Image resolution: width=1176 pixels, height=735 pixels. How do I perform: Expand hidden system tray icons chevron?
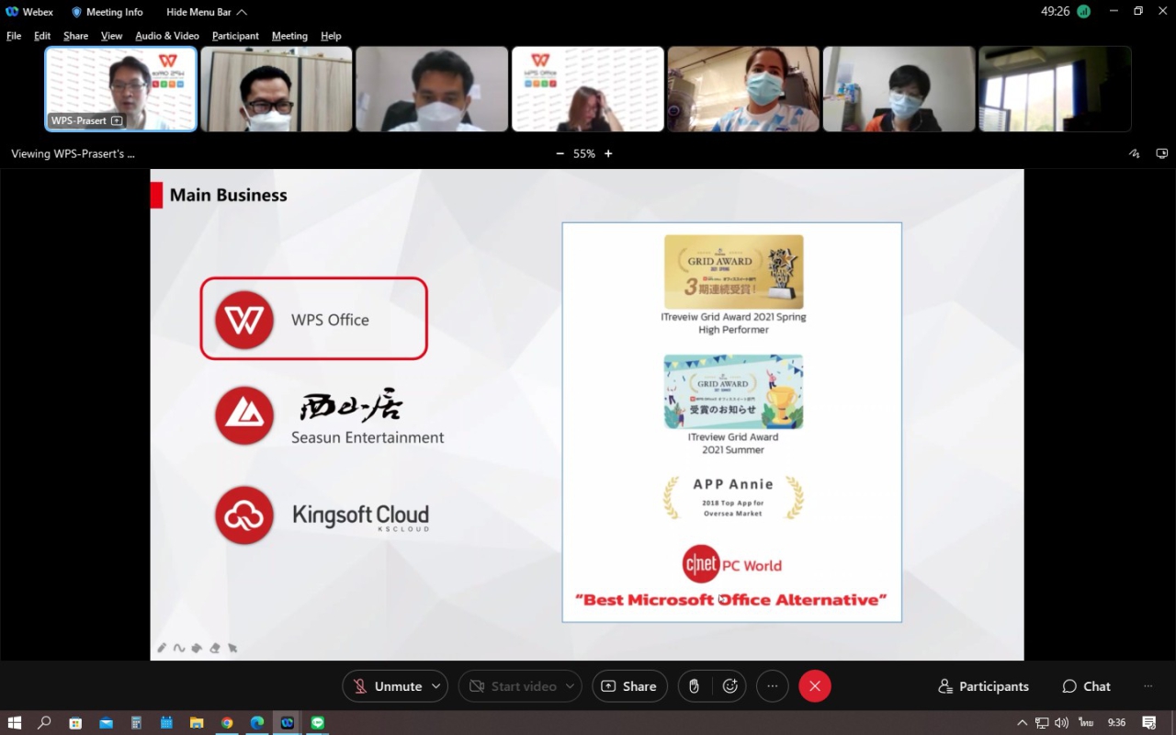pos(1023,723)
